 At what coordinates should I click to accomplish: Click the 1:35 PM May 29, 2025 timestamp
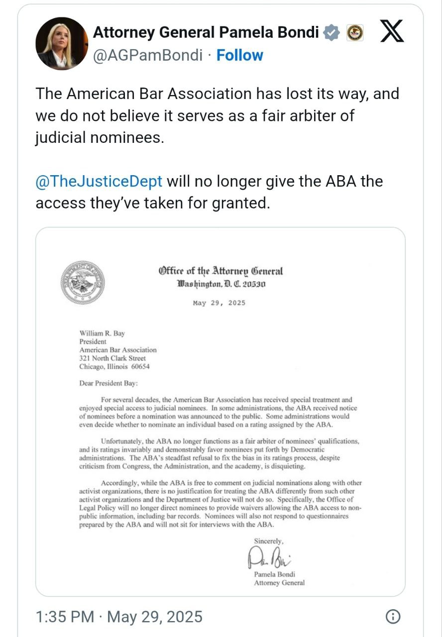[x=119, y=617]
